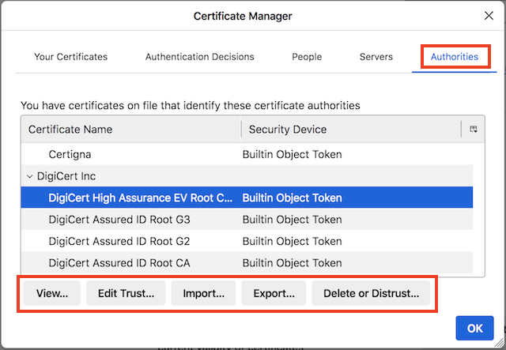Click Builtin Object Token in Root CA row

point(292,263)
